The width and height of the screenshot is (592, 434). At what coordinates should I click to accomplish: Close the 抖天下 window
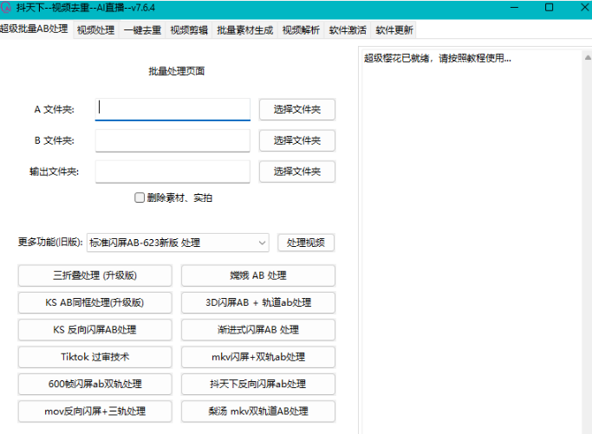(x=584, y=8)
